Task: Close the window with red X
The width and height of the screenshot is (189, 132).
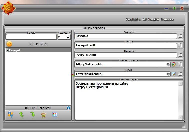Action: coord(182,8)
